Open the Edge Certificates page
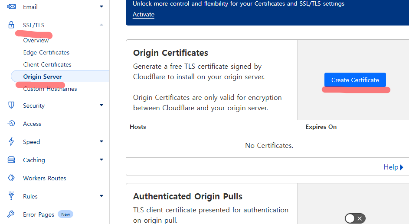The image size is (409, 224). pyautogui.click(x=46, y=53)
